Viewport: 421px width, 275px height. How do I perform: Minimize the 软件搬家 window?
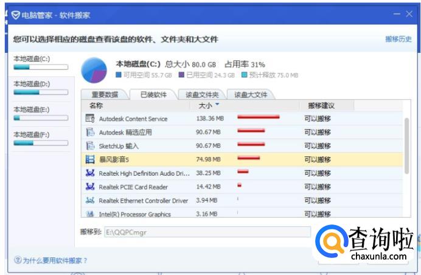(397, 14)
